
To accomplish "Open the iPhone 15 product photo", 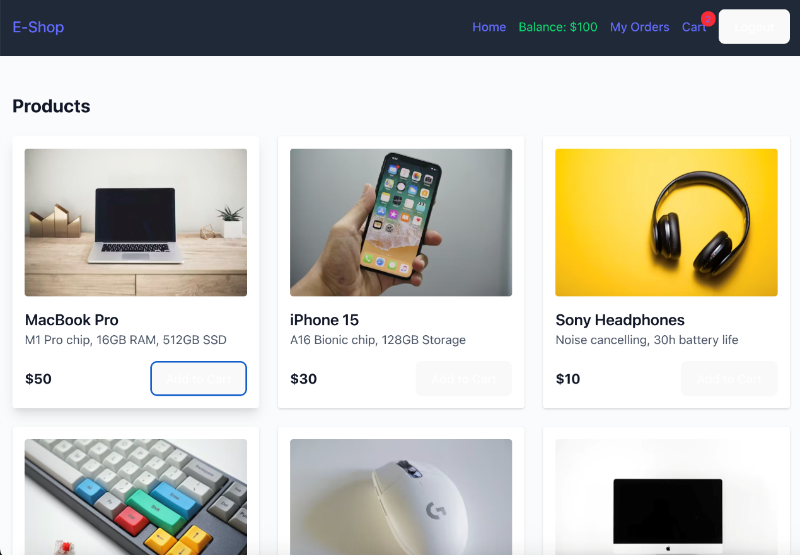I will tap(401, 222).
